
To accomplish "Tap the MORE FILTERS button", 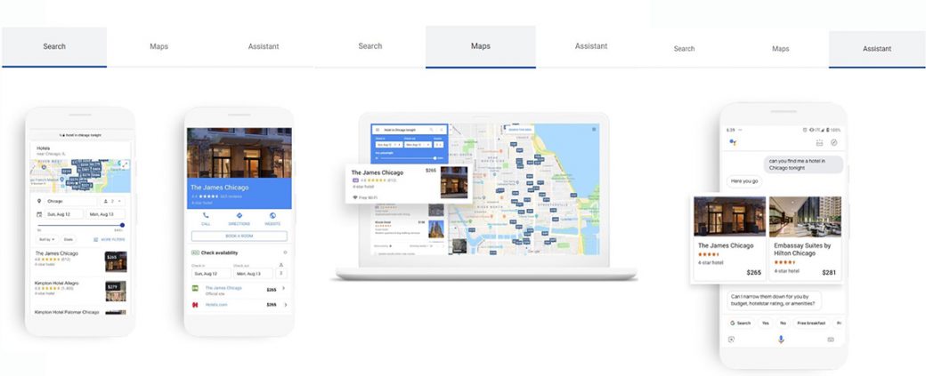I will pyautogui.click(x=110, y=239).
